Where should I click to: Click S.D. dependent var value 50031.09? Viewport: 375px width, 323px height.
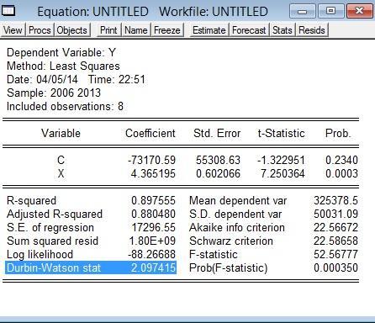(335, 214)
